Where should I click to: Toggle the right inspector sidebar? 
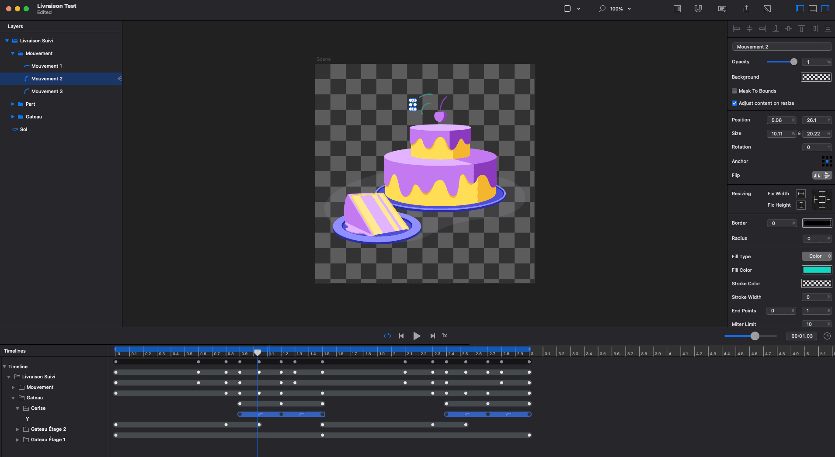pyautogui.click(x=825, y=9)
